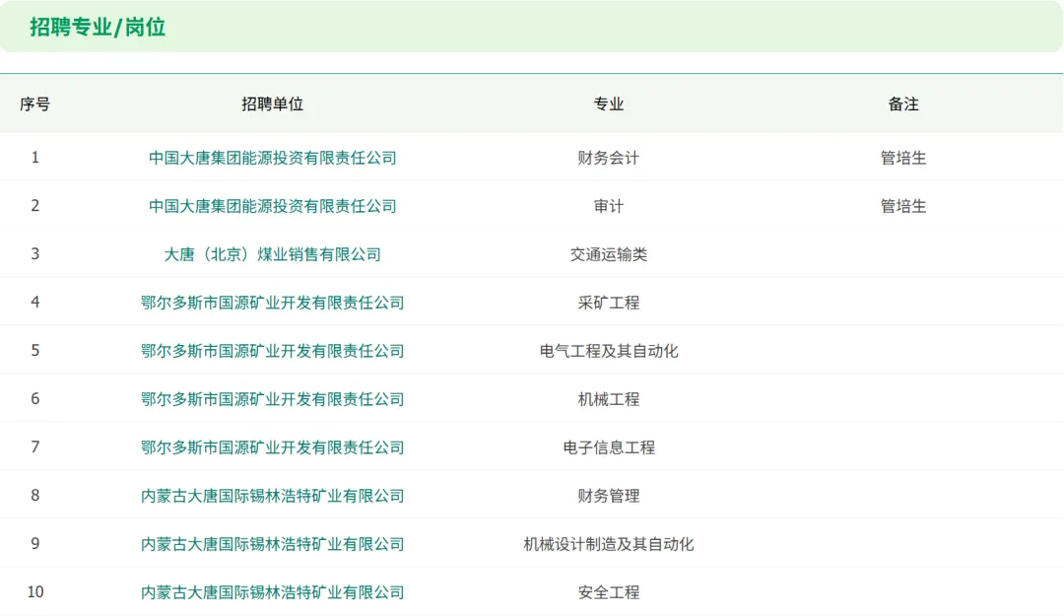Select the 采矿工程 major cell

tap(609, 303)
